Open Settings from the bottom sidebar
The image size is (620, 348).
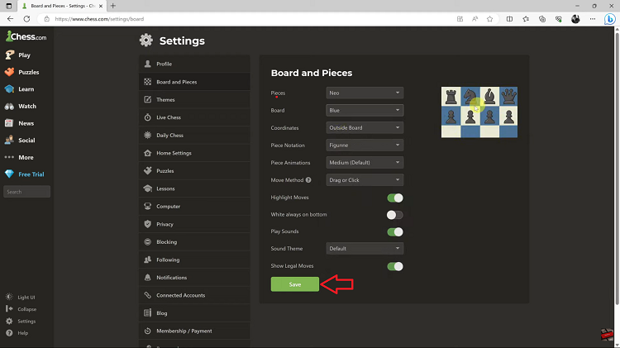coord(21,321)
